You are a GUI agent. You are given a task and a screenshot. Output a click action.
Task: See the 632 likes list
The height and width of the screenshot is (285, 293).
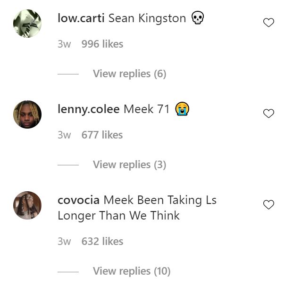point(102,242)
